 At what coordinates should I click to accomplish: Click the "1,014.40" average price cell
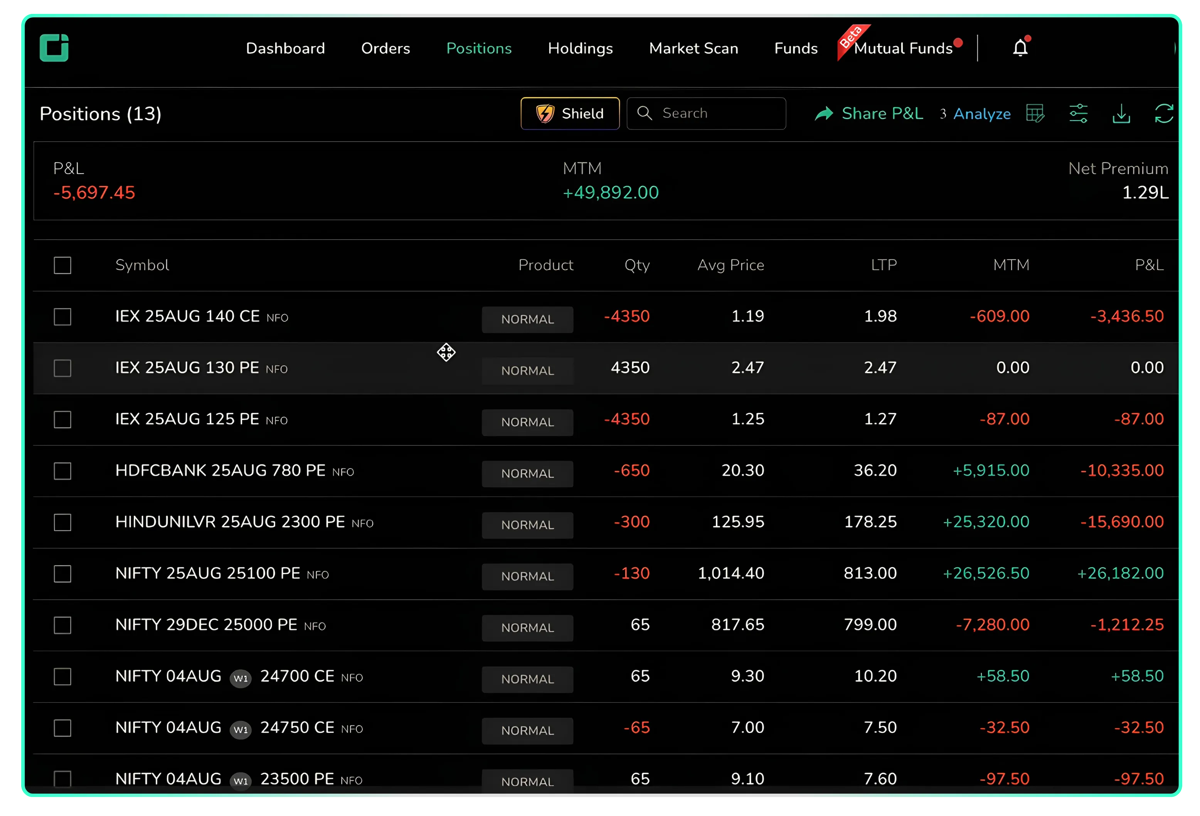(730, 573)
